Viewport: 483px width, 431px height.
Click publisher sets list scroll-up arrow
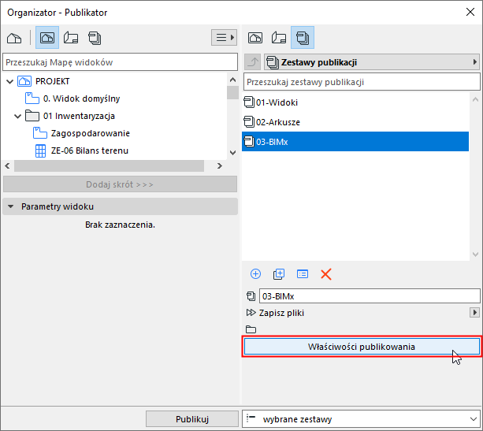pyautogui.click(x=475, y=99)
